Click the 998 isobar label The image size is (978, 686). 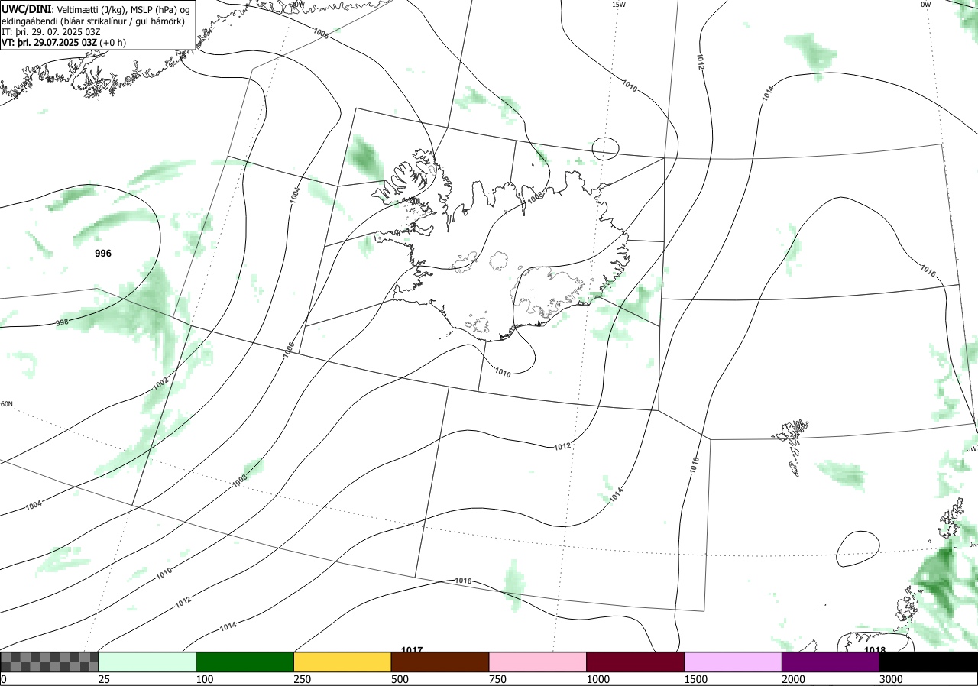coord(62,322)
